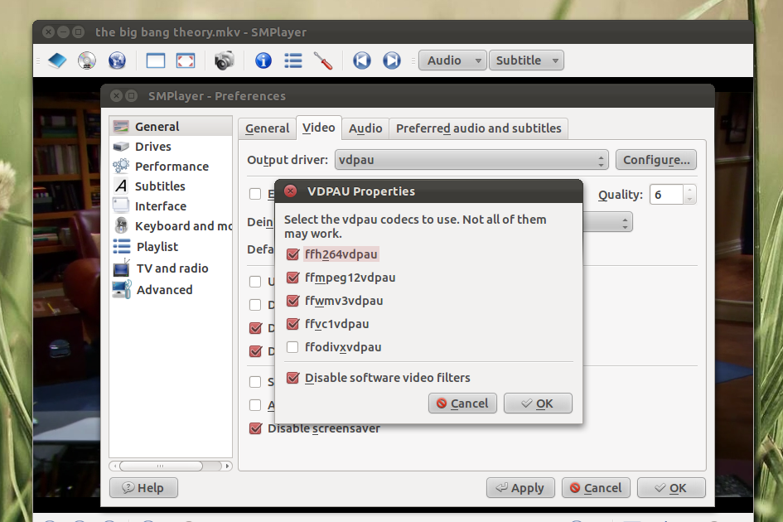Open a file using the toolbar icon
The image size is (783, 522).
(56, 60)
